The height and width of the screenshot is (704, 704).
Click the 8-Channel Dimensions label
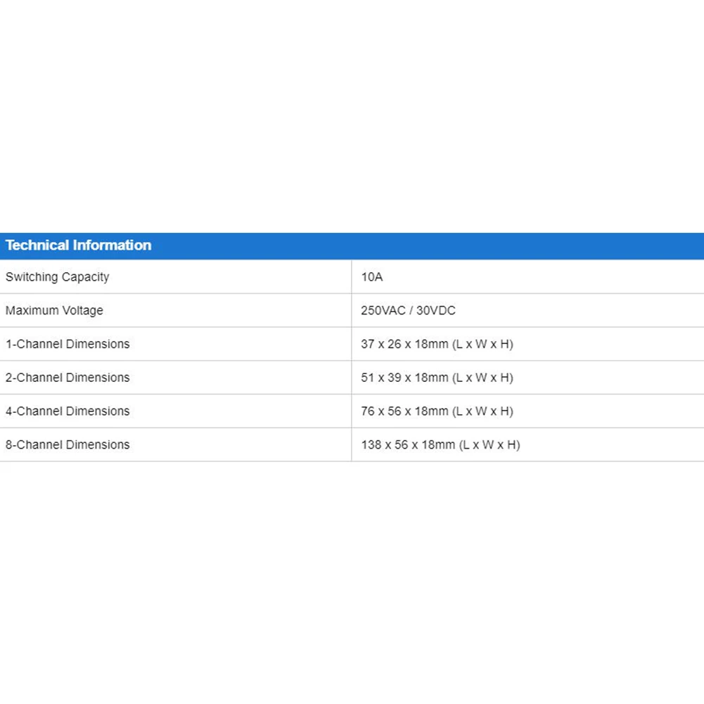pos(68,445)
